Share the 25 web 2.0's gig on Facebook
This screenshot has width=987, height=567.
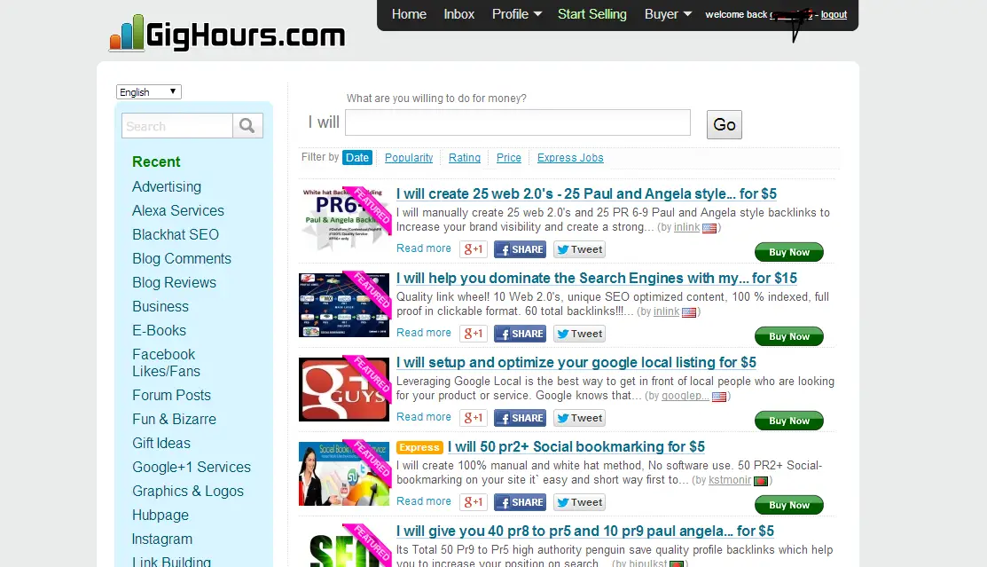point(520,249)
